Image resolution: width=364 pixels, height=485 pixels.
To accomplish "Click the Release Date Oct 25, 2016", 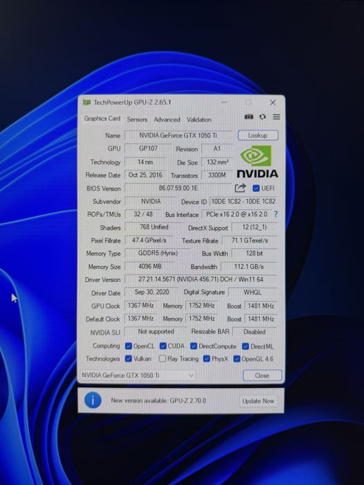I will pyautogui.click(x=145, y=175).
